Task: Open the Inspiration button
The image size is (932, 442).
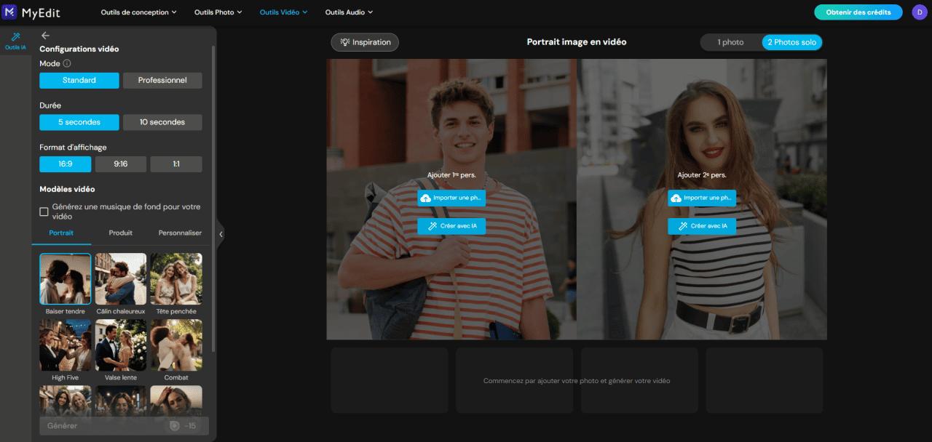Action: pyautogui.click(x=365, y=42)
